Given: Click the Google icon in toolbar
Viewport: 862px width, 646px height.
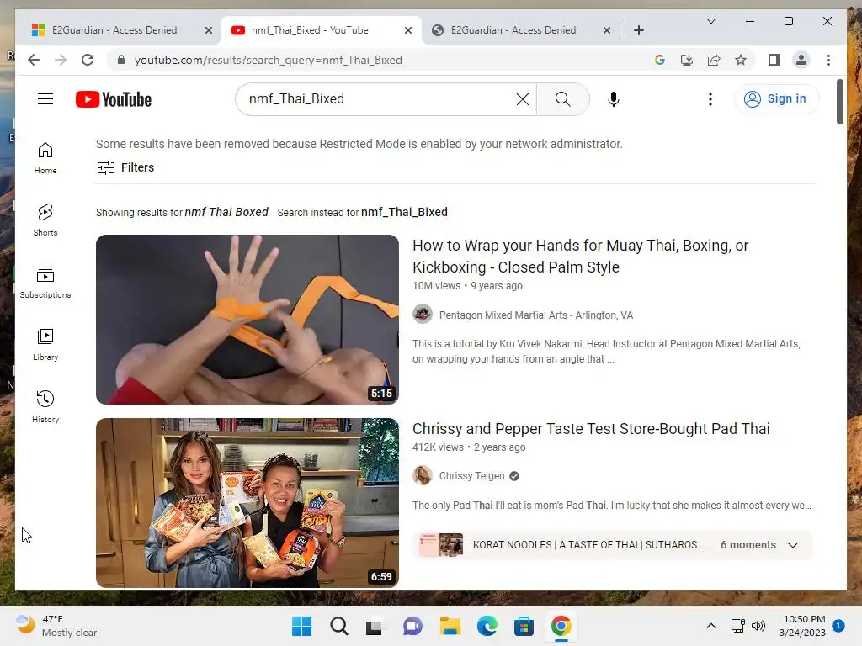Looking at the screenshot, I should pyautogui.click(x=660, y=60).
